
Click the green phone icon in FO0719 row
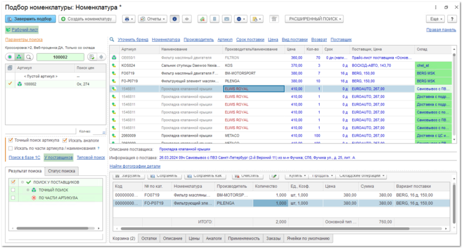coord(114,73)
